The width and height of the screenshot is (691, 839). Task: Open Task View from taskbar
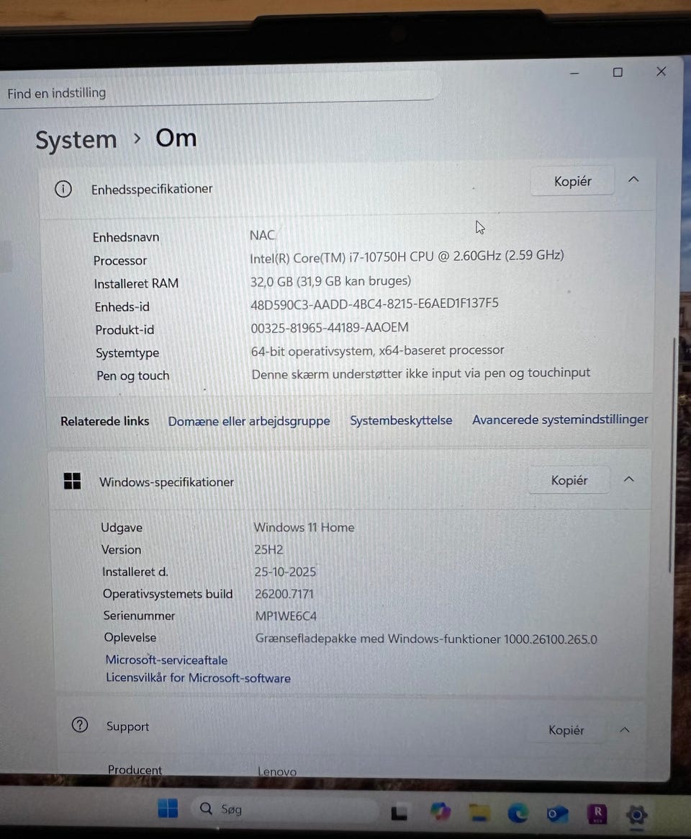(399, 813)
